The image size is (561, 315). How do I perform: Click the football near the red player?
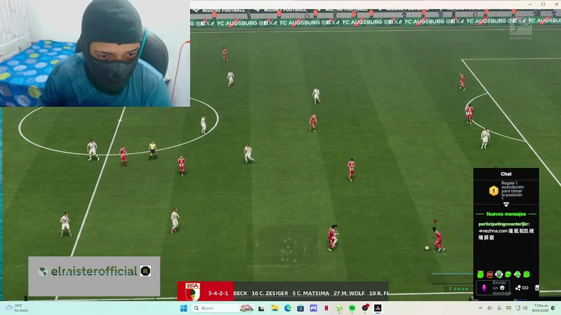[427, 248]
